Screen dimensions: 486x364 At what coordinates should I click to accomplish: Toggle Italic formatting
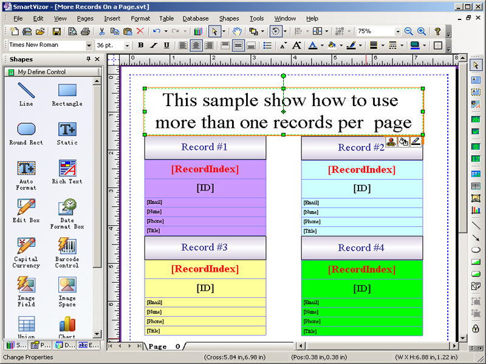pyautogui.click(x=154, y=45)
